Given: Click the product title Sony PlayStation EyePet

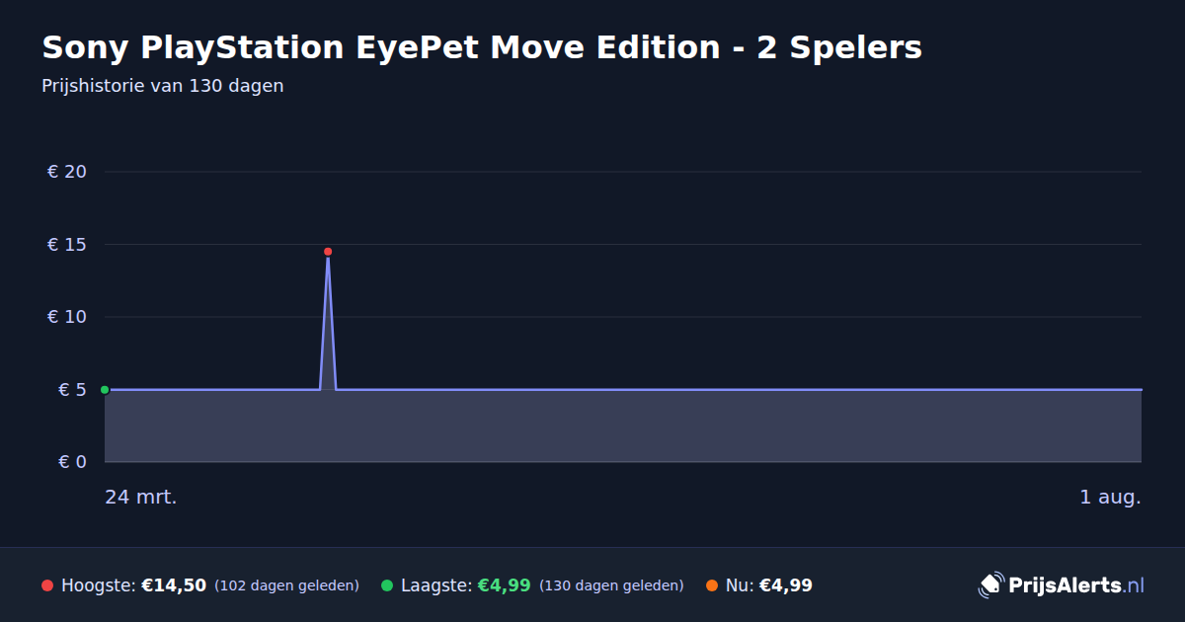Looking at the screenshot, I should pos(482,47).
